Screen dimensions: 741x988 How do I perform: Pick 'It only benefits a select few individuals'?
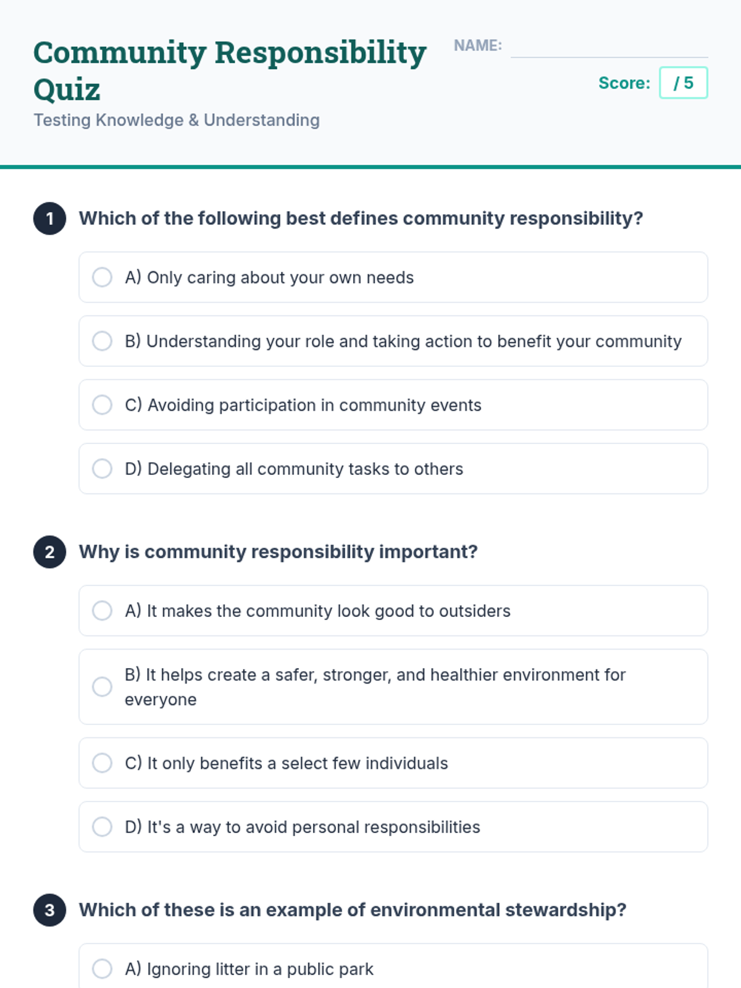tap(103, 763)
